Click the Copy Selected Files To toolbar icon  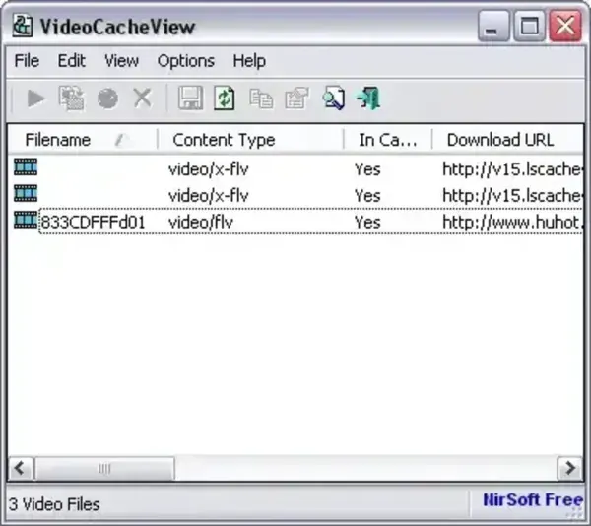[71, 99]
